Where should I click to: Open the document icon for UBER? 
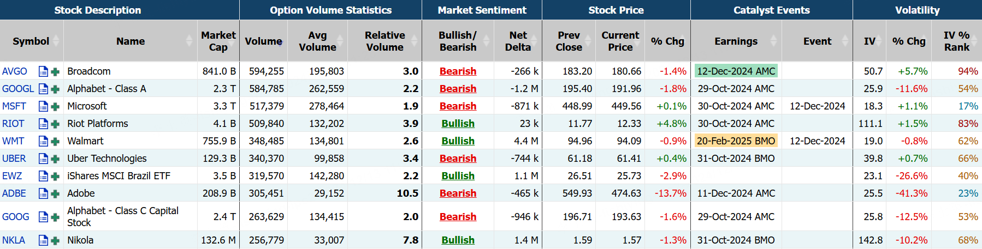click(x=43, y=159)
